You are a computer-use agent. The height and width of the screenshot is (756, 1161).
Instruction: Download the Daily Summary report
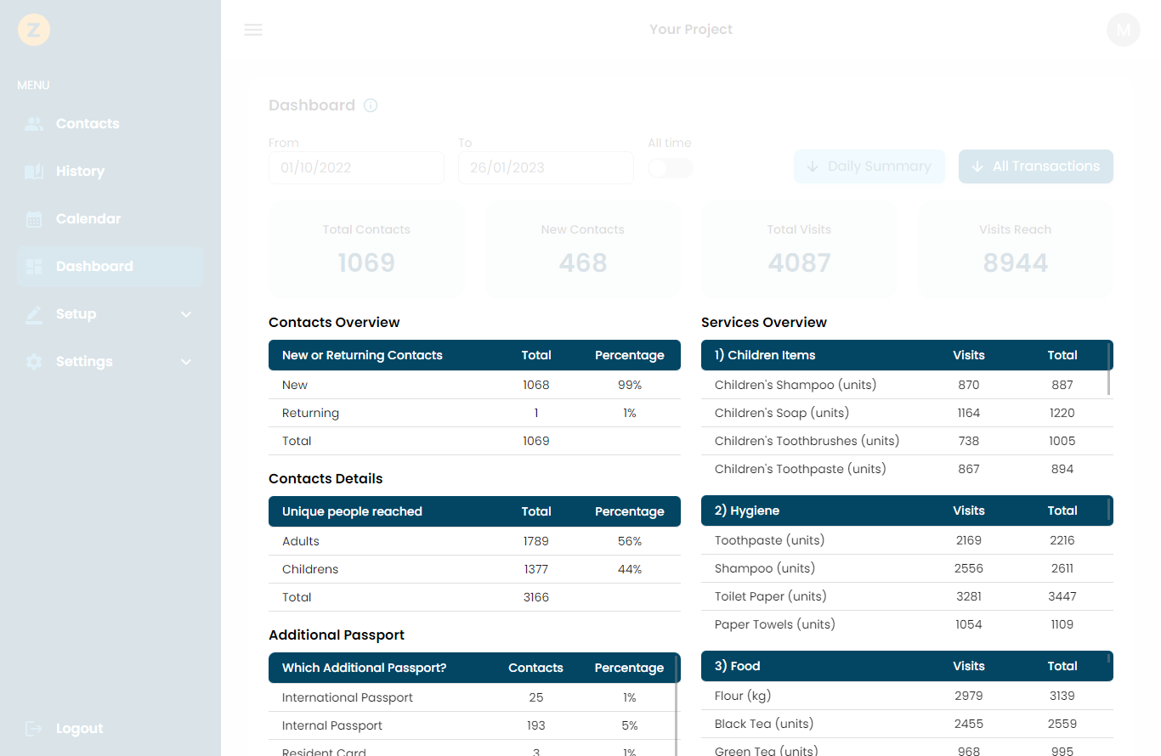click(869, 166)
